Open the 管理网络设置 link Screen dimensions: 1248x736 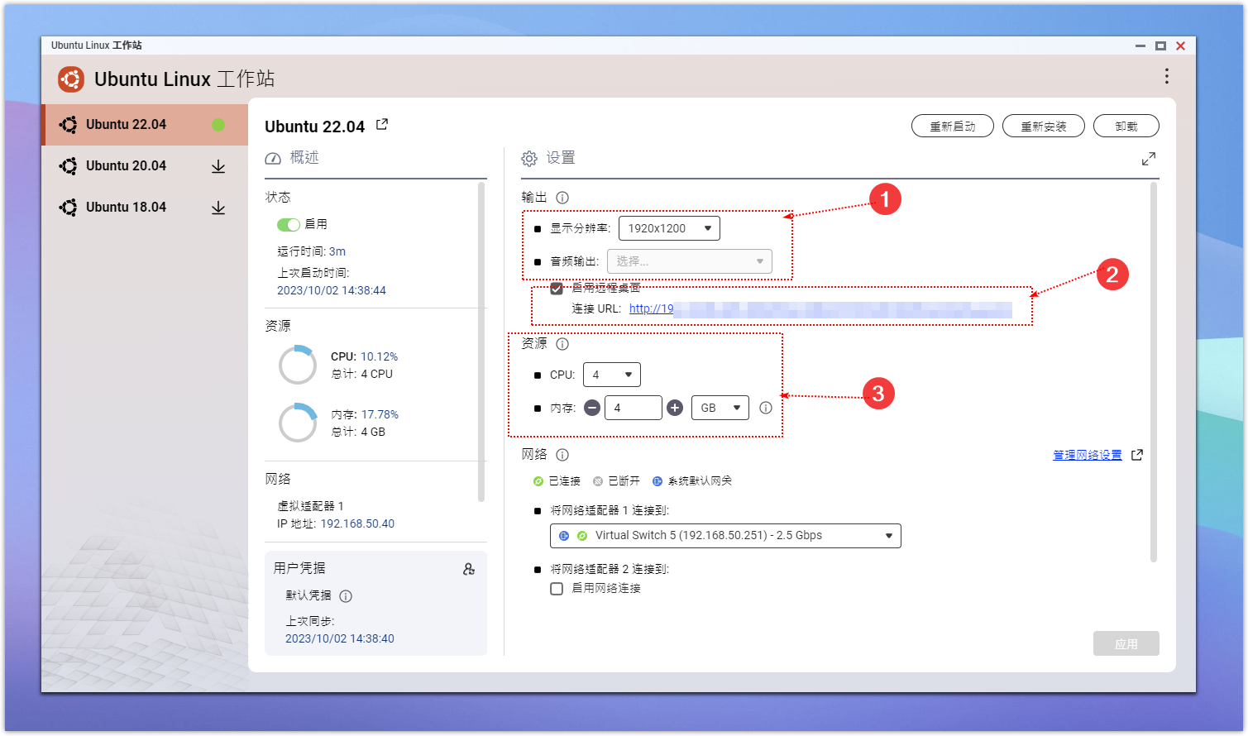[x=1088, y=455]
